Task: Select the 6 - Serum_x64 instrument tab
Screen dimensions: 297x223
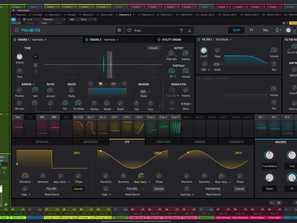Action: [x=105, y=15]
